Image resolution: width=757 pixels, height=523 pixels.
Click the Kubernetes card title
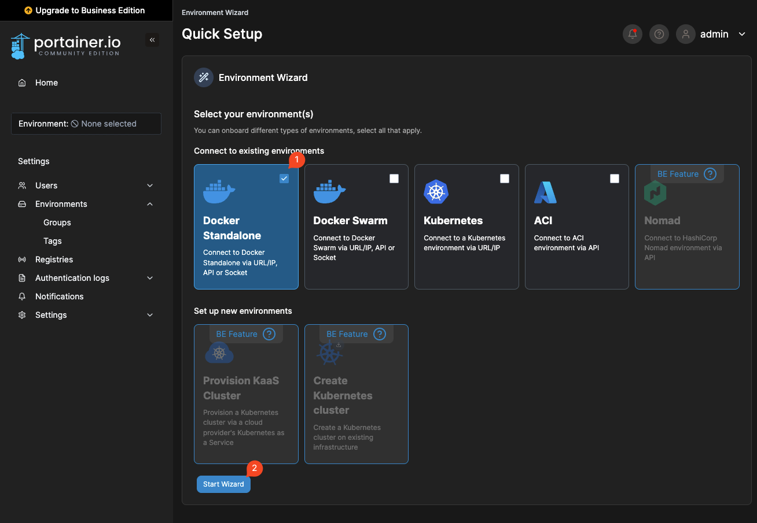[453, 221]
